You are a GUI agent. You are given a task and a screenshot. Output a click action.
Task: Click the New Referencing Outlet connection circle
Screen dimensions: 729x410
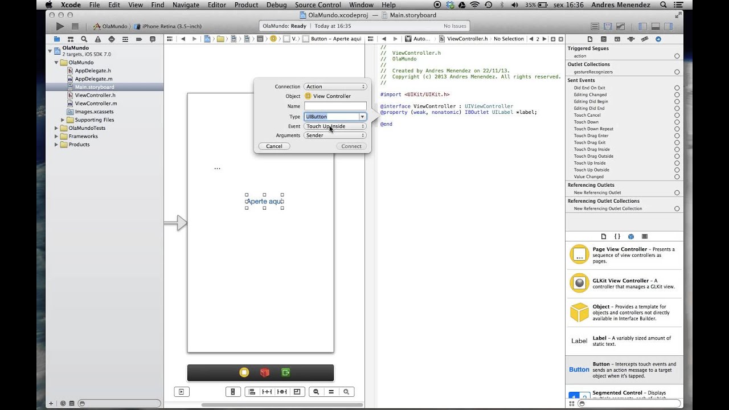(x=677, y=192)
